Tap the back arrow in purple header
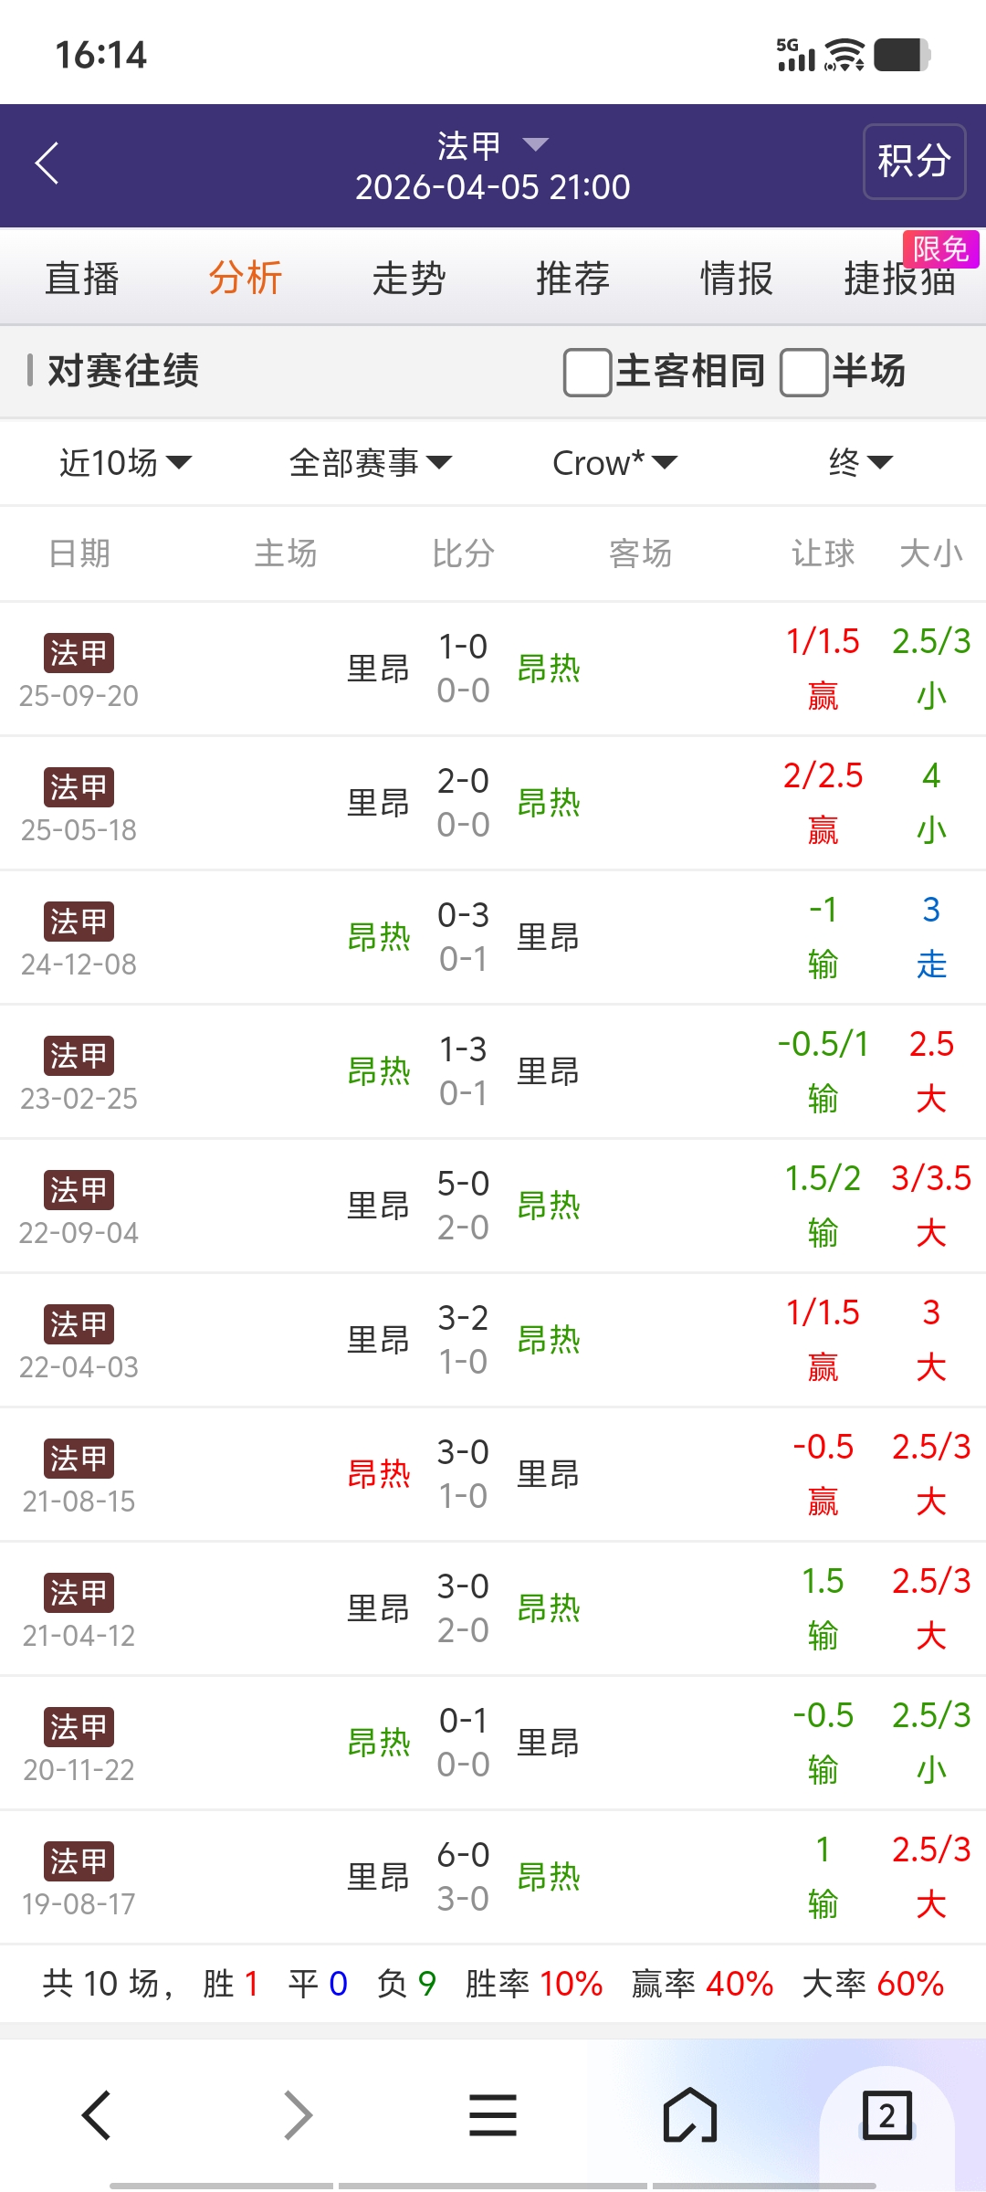 tap(47, 163)
